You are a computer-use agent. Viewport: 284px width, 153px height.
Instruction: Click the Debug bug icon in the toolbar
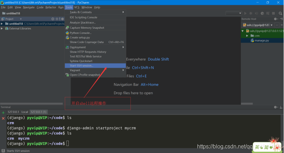tap(251, 13)
